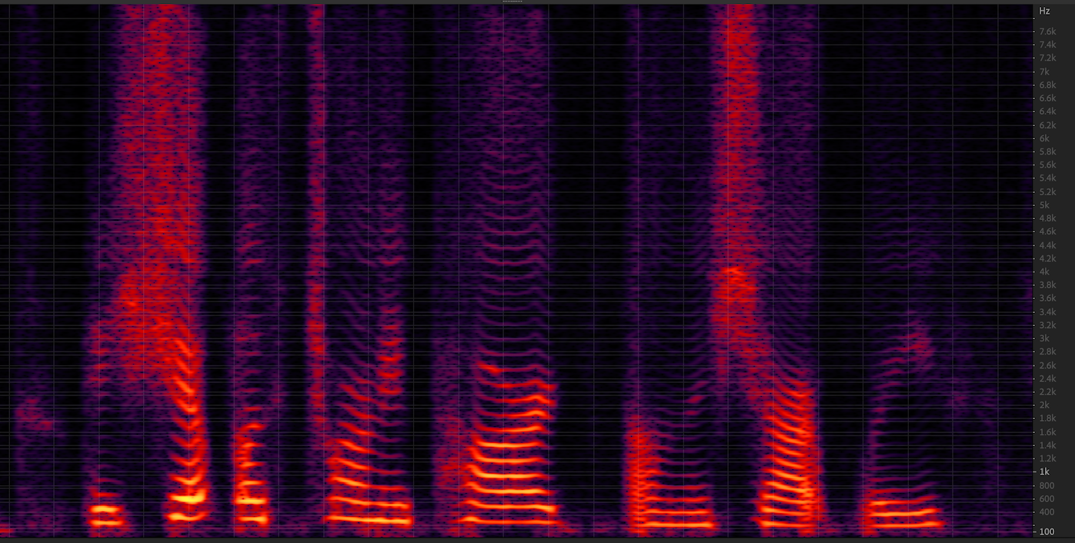This screenshot has height=543, width=1075.
Task: Select the 5.2k frequency ruler mark
Action: (1047, 192)
